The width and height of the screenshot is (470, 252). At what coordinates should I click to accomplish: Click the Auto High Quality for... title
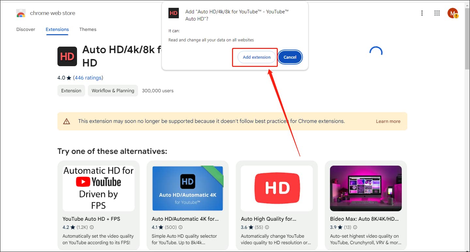(269, 219)
